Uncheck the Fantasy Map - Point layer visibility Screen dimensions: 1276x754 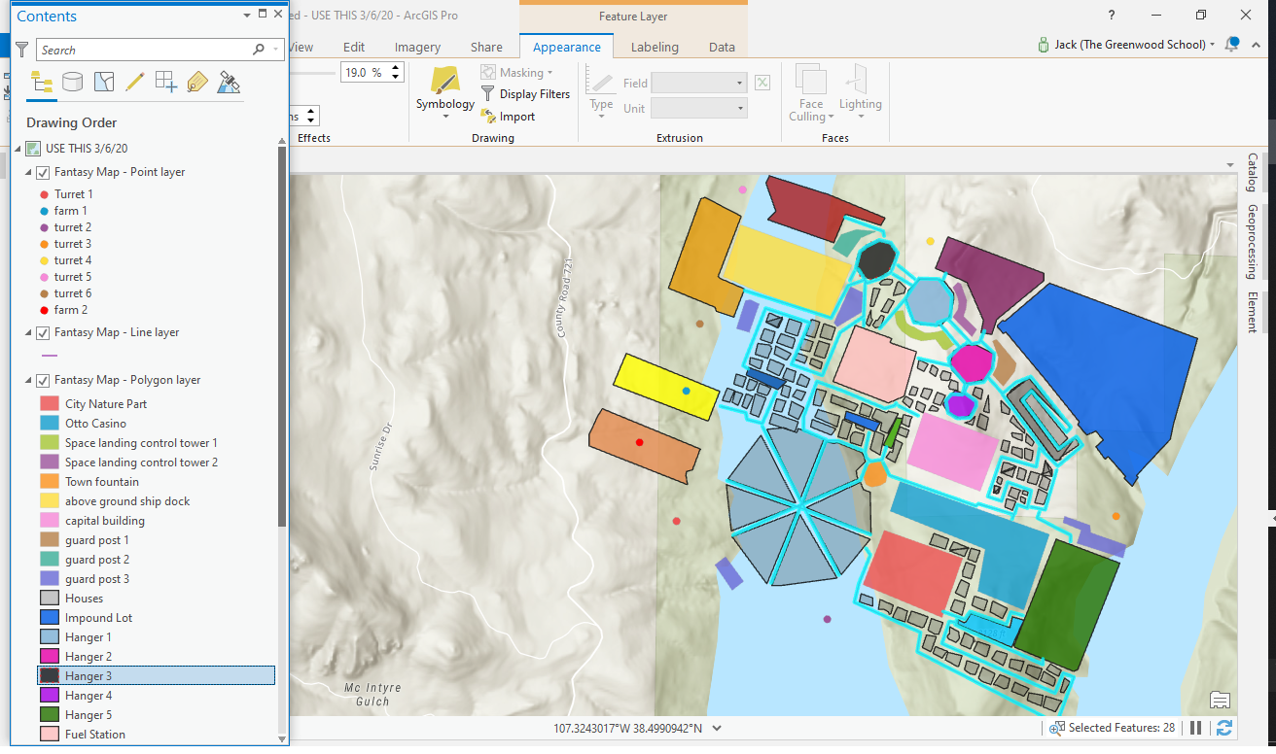pyautogui.click(x=43, y=172)
